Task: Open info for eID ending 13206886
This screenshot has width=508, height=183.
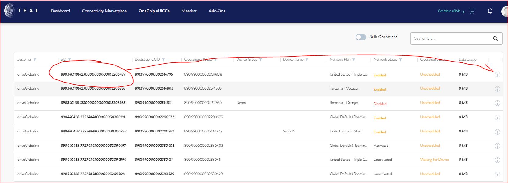Action: [497, 89]
